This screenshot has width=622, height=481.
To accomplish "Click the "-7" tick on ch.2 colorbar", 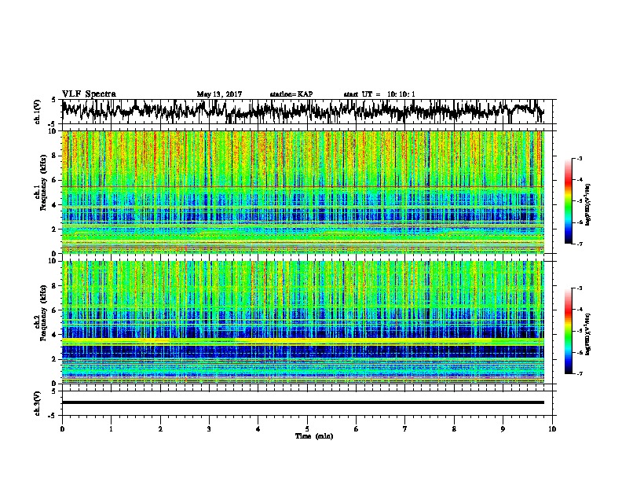I will (579, 373).
